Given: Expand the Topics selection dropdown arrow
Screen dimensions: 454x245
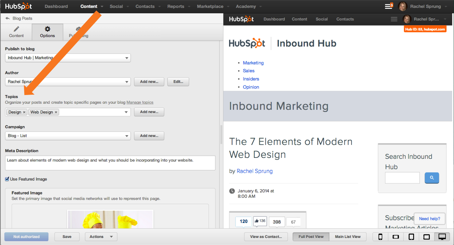Looking at the screenshot, I should tap(127, 112).
